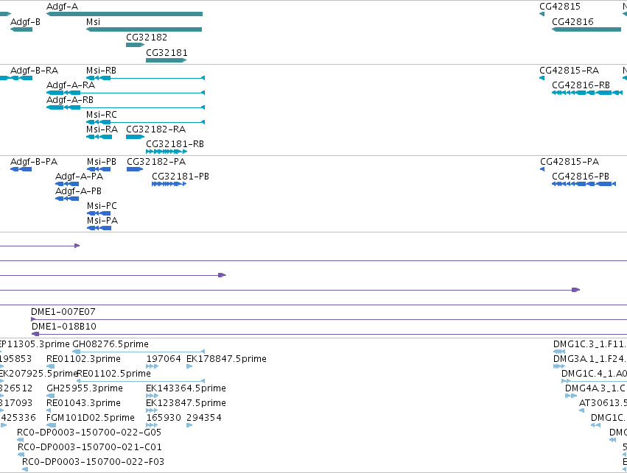The width and height of the screenshot is (627, 473).
Task: Open EST 165930
Action: pyautogui.click(x=164, y=418)
